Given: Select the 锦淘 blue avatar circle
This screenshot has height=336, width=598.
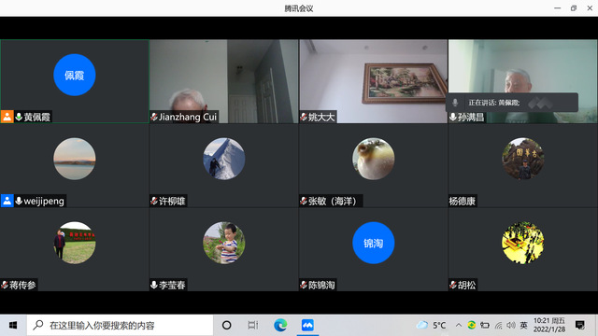Looking at the screenshot, I should (x=374, y=243).
